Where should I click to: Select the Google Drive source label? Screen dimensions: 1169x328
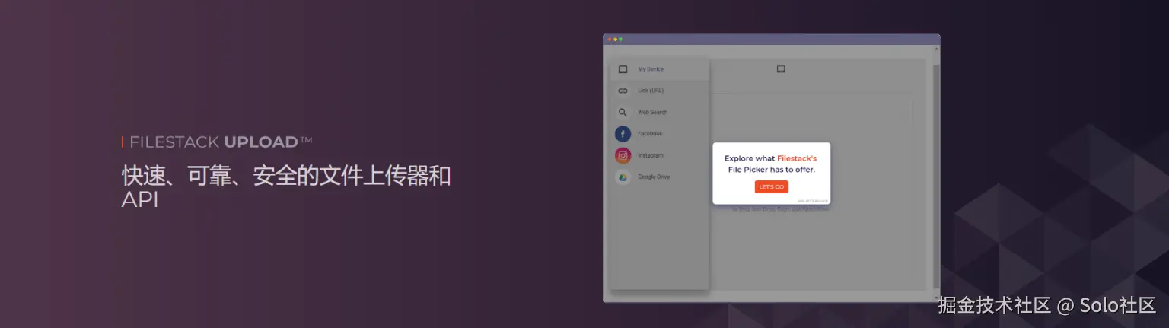point(654,177)
